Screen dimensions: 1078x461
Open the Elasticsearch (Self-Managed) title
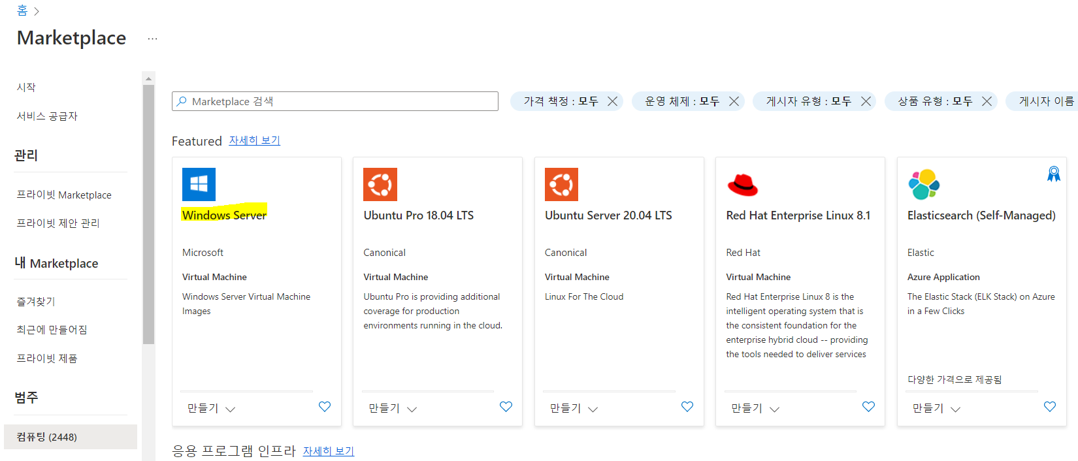pos(981,215)
